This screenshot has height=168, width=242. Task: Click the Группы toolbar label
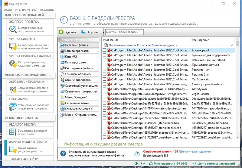93,32
